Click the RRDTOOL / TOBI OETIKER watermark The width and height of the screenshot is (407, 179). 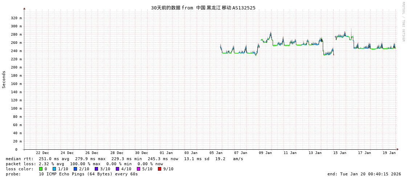pos(403,22)
